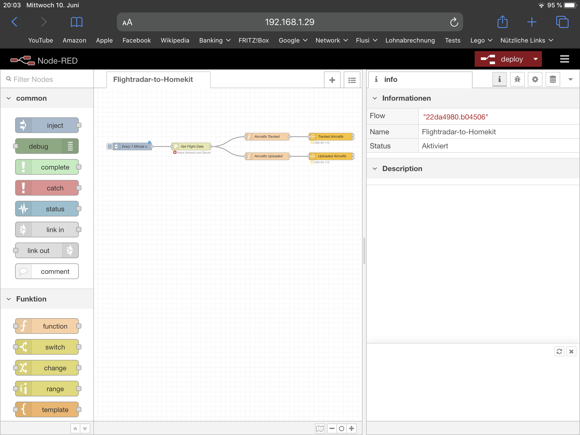Open the deploy options dropdown arrow

tap(536, 59)
